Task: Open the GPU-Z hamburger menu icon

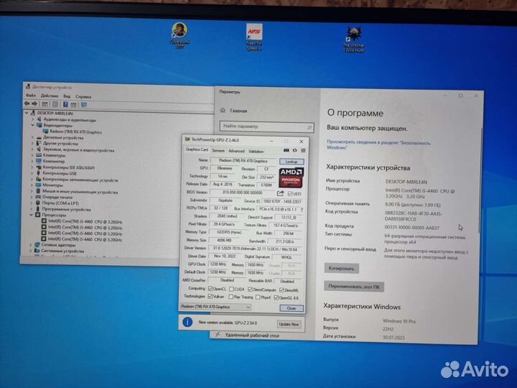Action: (x=303, y=151)
